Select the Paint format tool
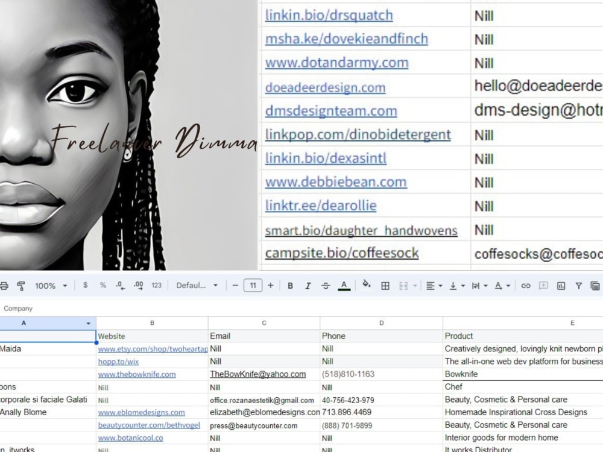Screen dimensions: 603x452 [21, 286]
